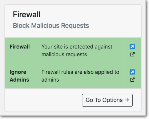The image size is (149, 119).
Task: Click the blue arrow icon beside Ignore Admins
Action: point(132,72)
